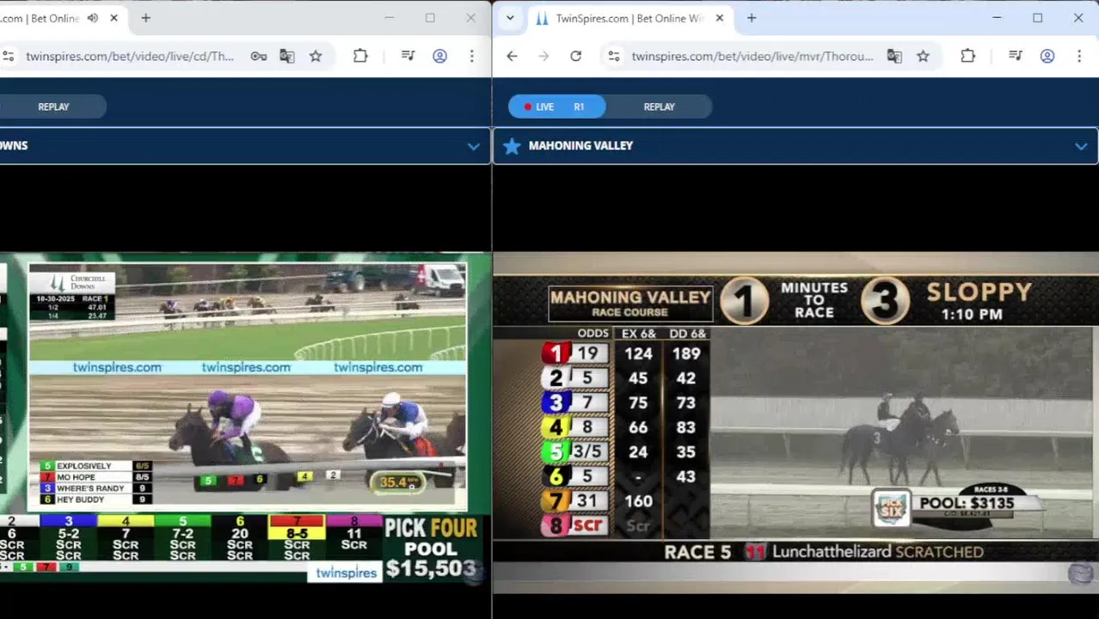
Task: Click the Churchill Downs race video feed
Action: click(248, 387)
